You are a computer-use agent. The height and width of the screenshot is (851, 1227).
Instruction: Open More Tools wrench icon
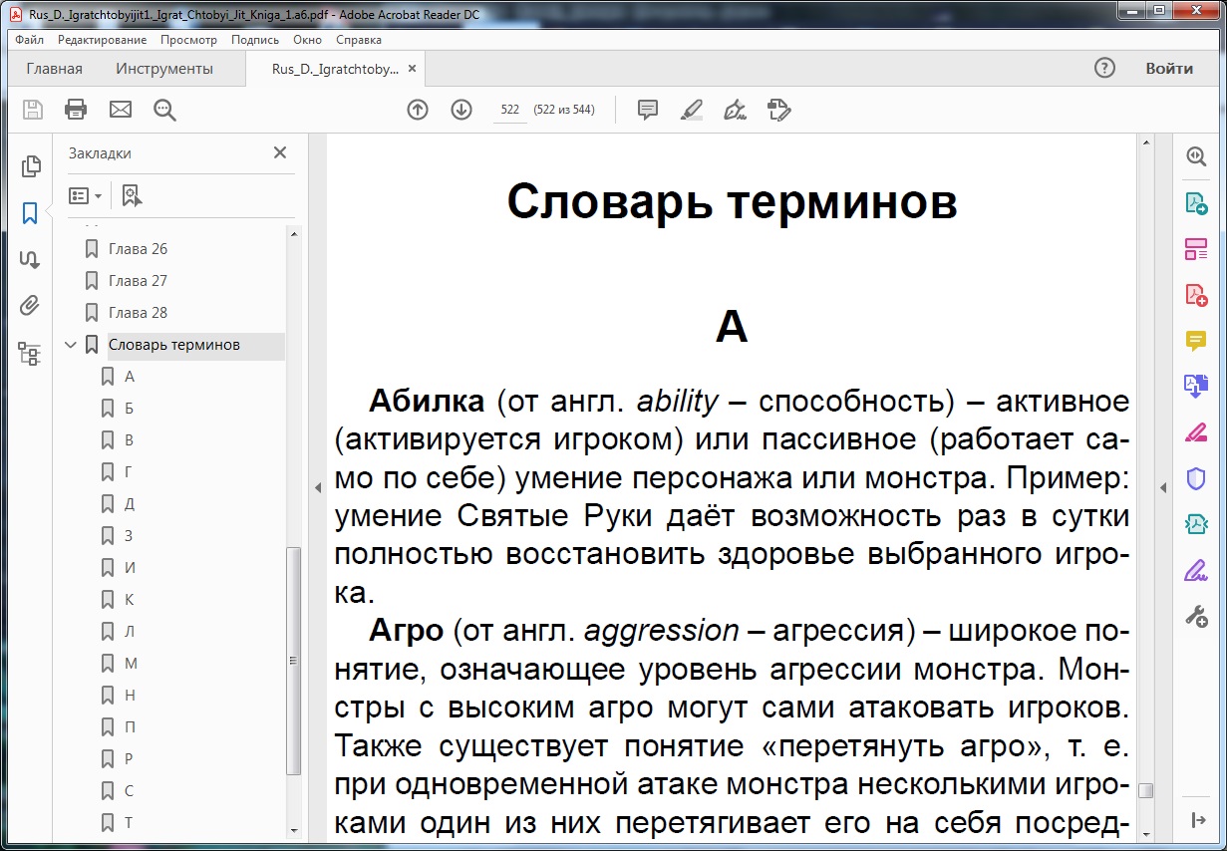coord(1196,617)
